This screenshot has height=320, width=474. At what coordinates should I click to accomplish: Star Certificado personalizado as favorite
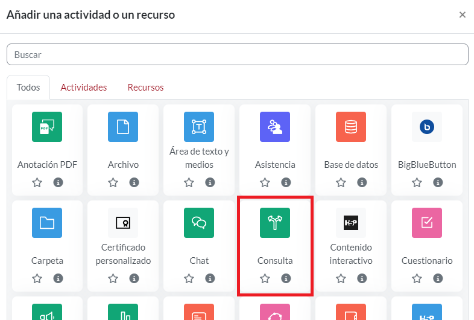point(113,278)
